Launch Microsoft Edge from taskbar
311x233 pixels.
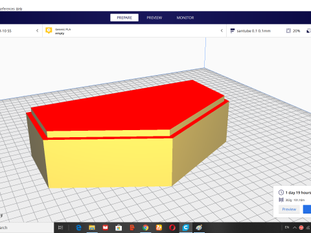[78, 227]
